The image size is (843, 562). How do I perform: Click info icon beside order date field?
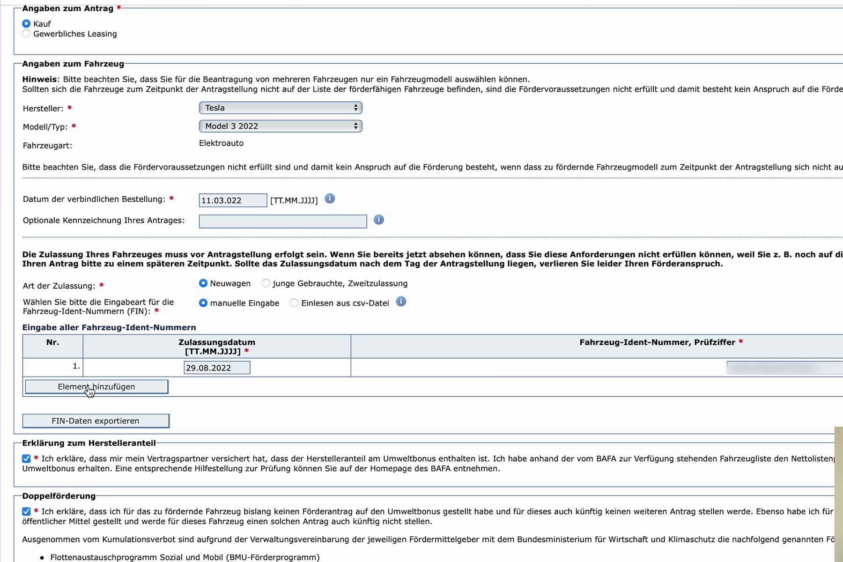coord(330,199)
